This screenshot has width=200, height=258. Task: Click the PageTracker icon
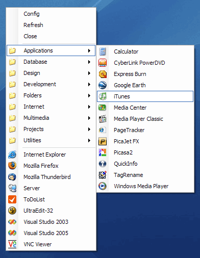[102, 130]
